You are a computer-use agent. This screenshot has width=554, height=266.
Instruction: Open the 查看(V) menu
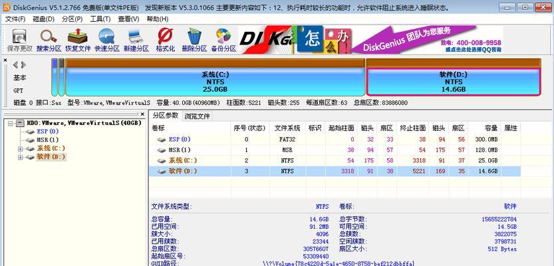[128, 19]
